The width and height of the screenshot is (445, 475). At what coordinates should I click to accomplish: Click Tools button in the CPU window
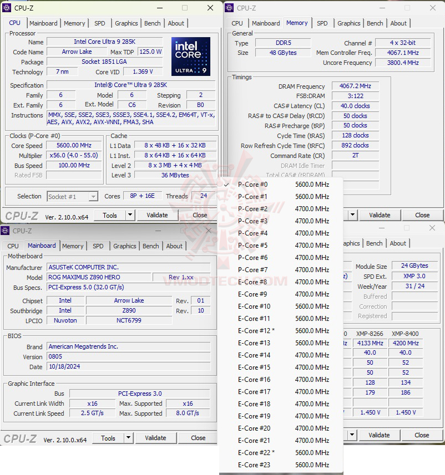[110, 215]
